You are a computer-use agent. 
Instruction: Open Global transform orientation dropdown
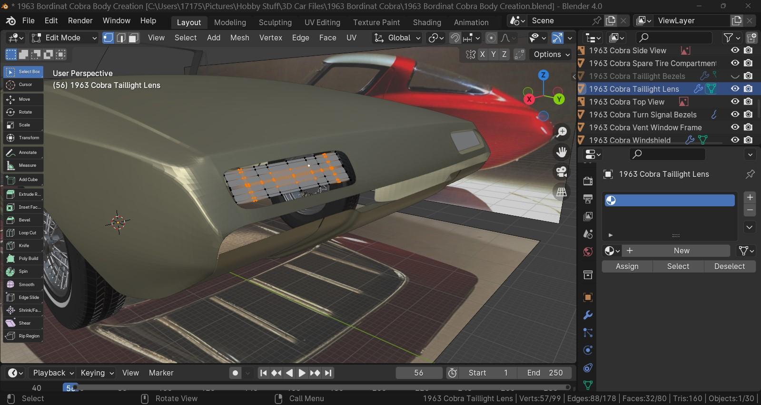tap(398, 38)
